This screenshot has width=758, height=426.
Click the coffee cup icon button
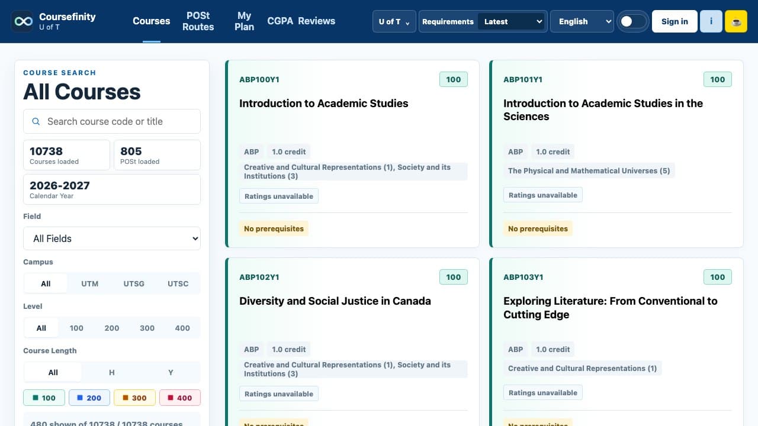[x=736, y=21]
